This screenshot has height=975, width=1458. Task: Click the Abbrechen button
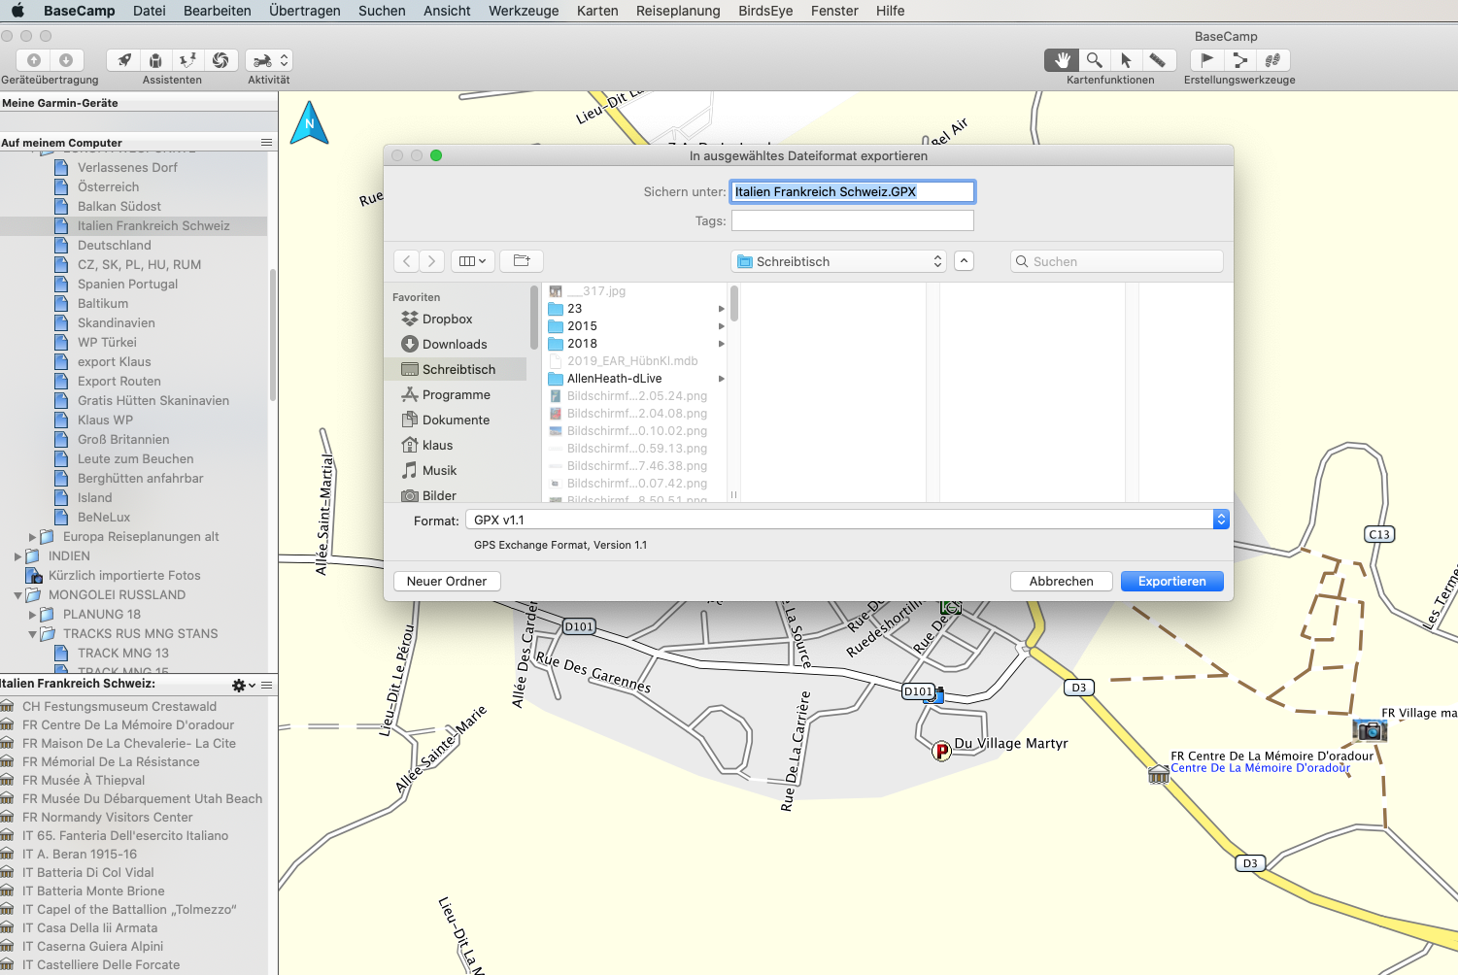[x=1062, y=581]
